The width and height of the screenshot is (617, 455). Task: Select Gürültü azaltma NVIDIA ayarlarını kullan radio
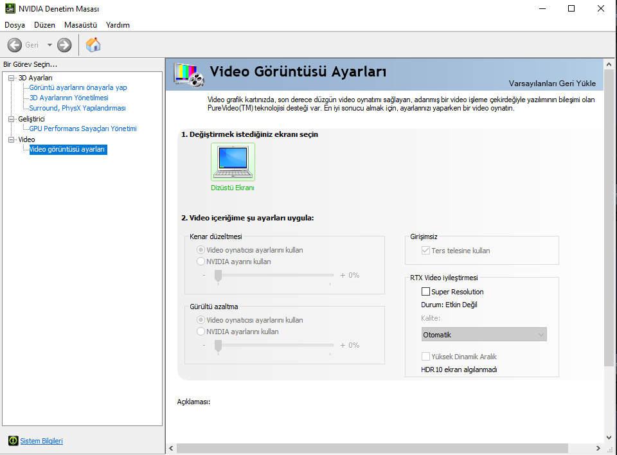click(201, 332)
